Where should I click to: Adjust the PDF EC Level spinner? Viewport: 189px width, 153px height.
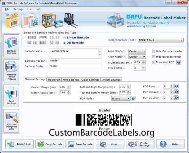coord(171,98)
